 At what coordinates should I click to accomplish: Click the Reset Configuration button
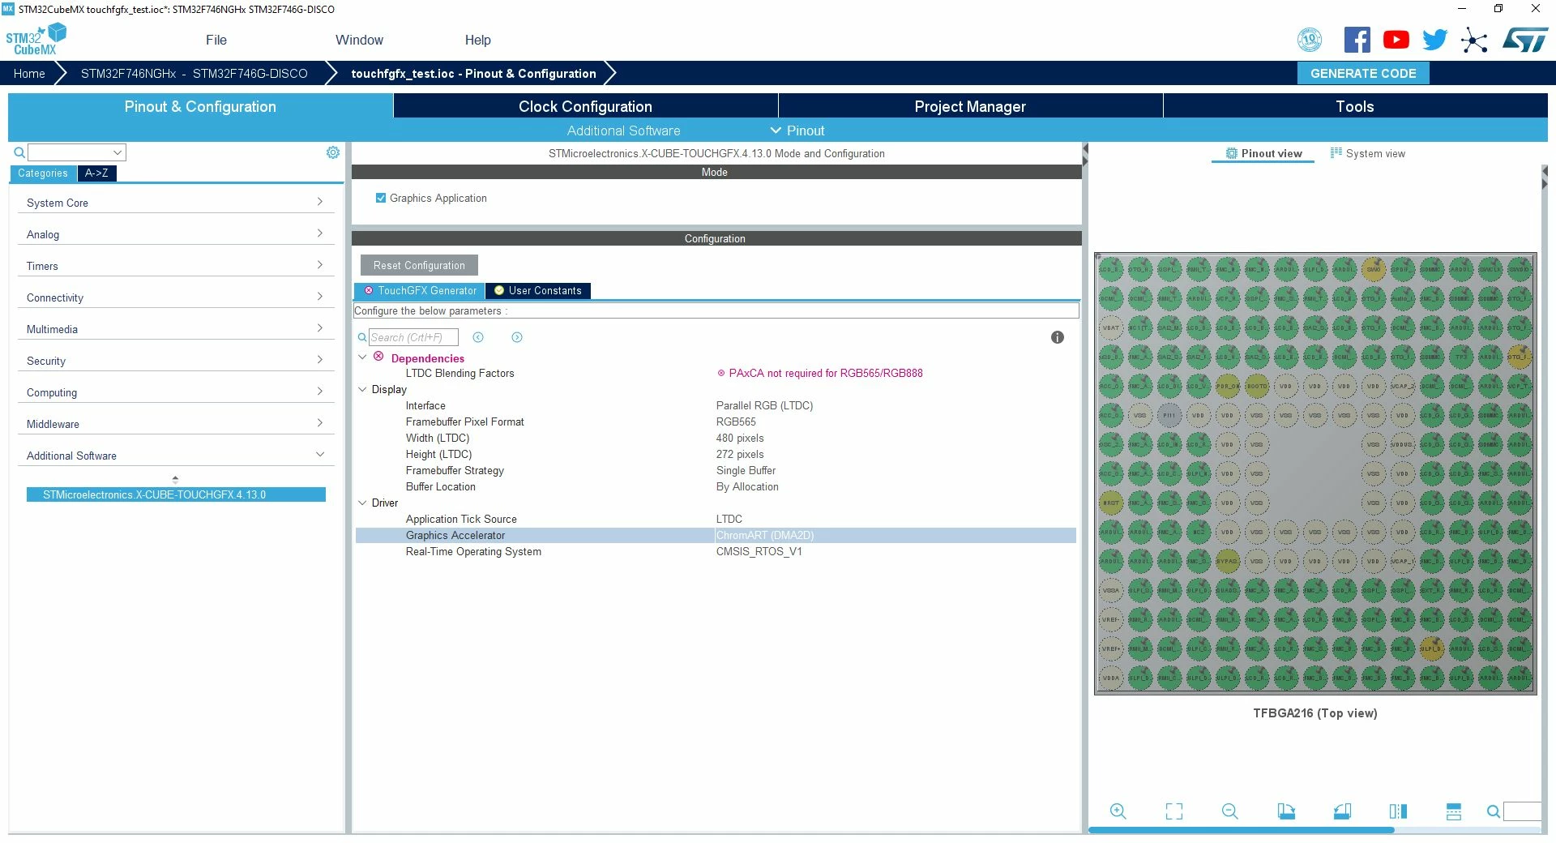point(419,265)
